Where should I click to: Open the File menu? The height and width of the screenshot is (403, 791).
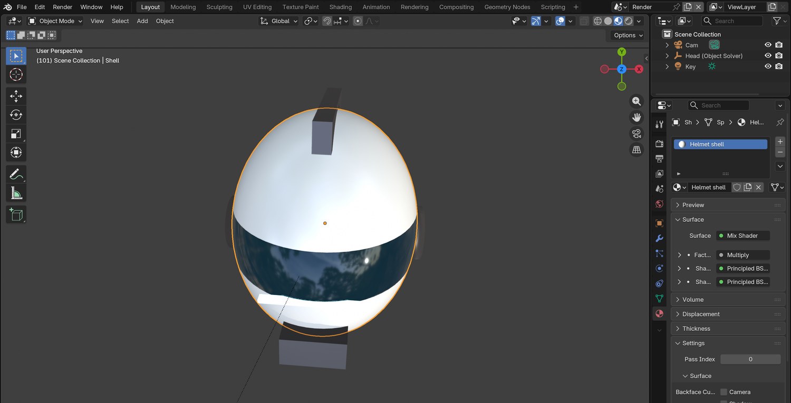click(x=22, y=7)
